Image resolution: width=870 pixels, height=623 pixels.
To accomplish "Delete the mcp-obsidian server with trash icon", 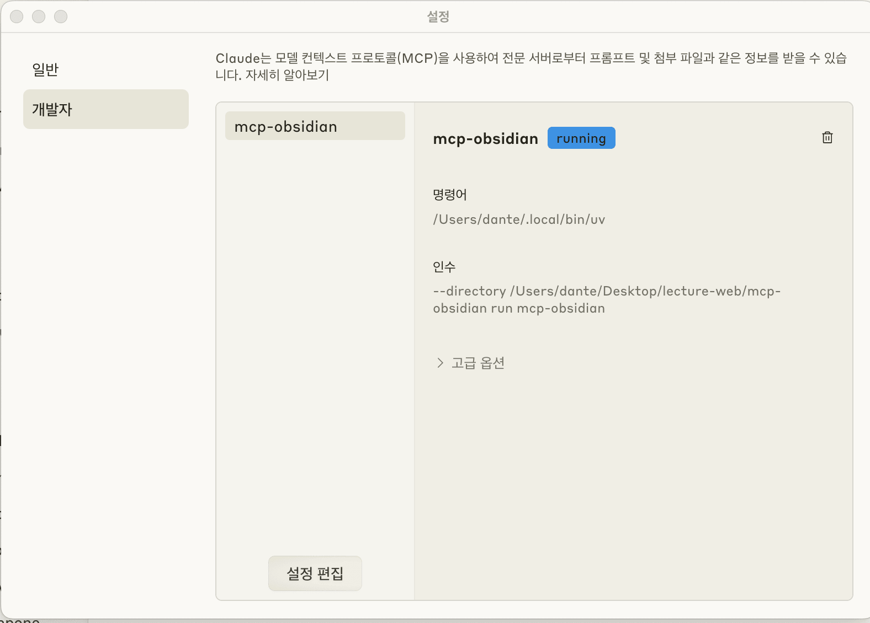I will (827, 137).
